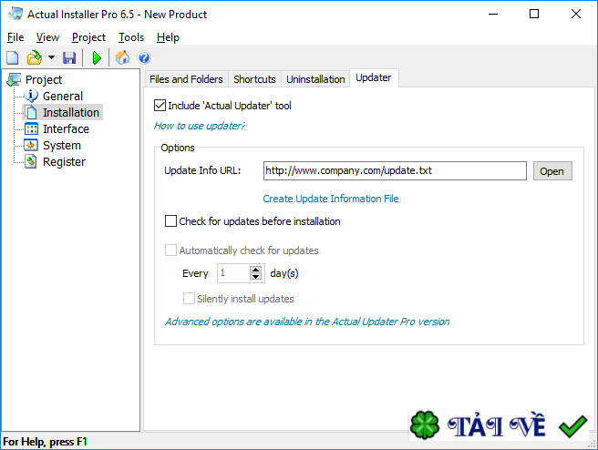Click the General info icon in tree
This screenshot has width=598, height=450.
tap(31, 96)
